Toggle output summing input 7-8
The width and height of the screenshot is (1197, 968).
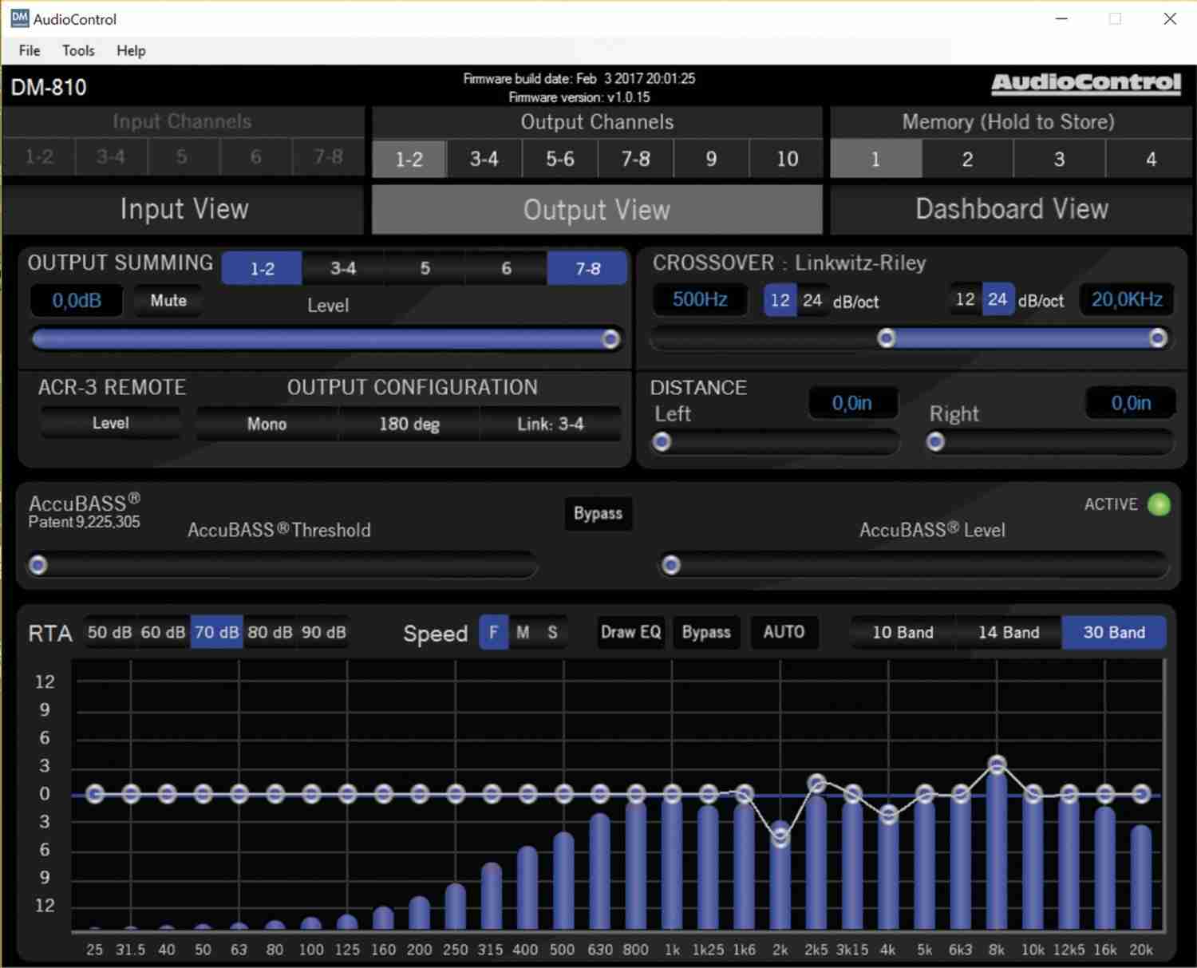587,269
